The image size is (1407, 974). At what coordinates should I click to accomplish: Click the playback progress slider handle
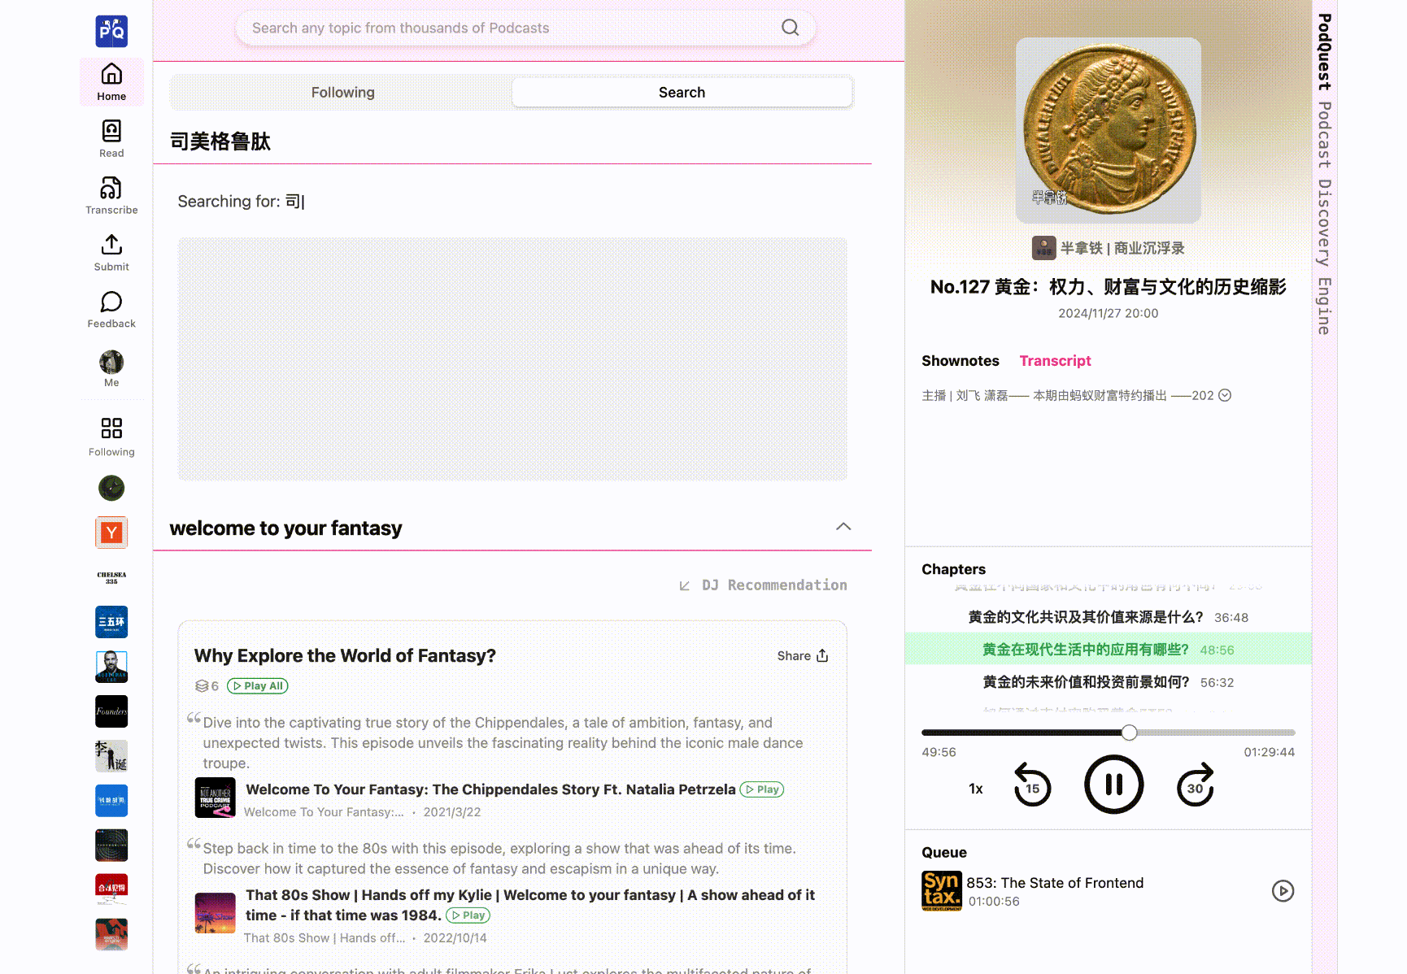[x=1129, y=733]
